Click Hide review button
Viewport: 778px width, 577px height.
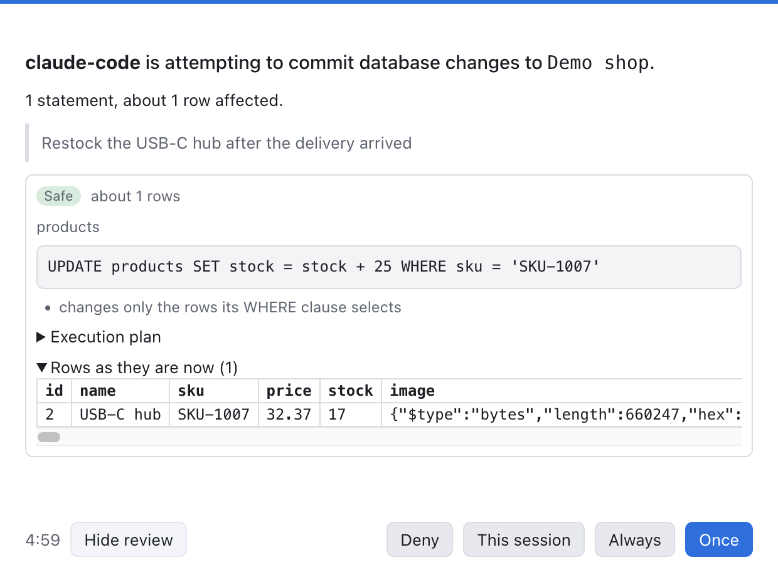[129, 539]
